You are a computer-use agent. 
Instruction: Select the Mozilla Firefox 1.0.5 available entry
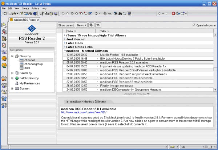pos(138,55)
